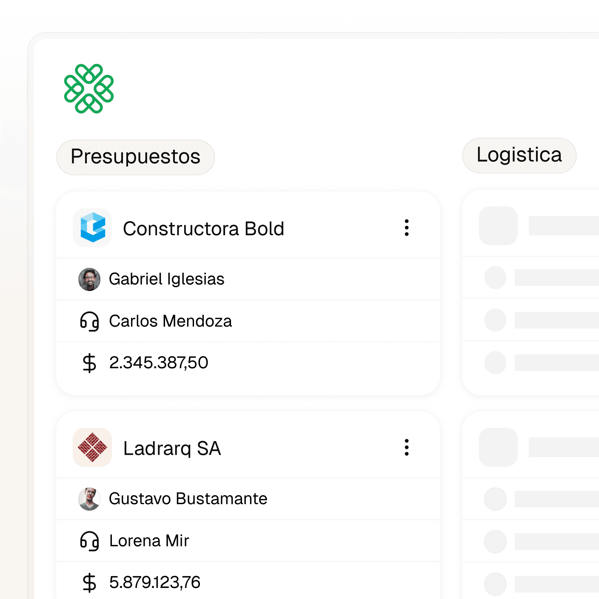Click Gabriel Iglesias avatar photo
This screenshot has width=599, height=599.
(x=89, y=280)
